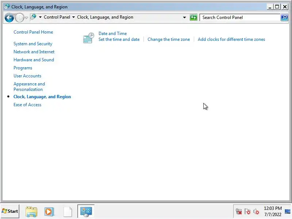Open the Start menu
The width and height of the screenshot is (292, 219).
point(10,211)
